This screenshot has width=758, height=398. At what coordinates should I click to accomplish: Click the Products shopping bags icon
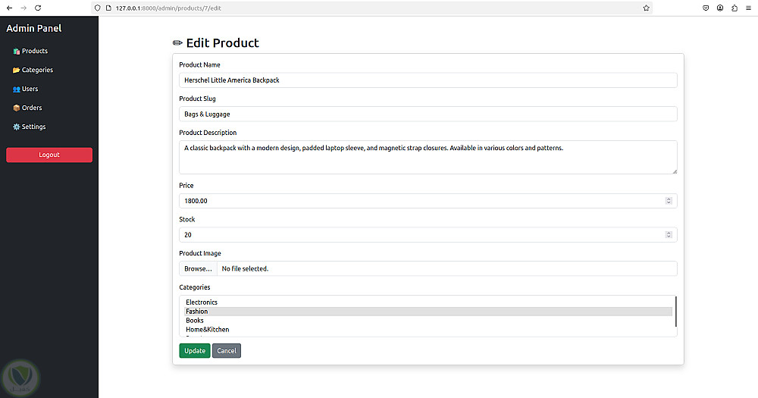pos(16,52)
